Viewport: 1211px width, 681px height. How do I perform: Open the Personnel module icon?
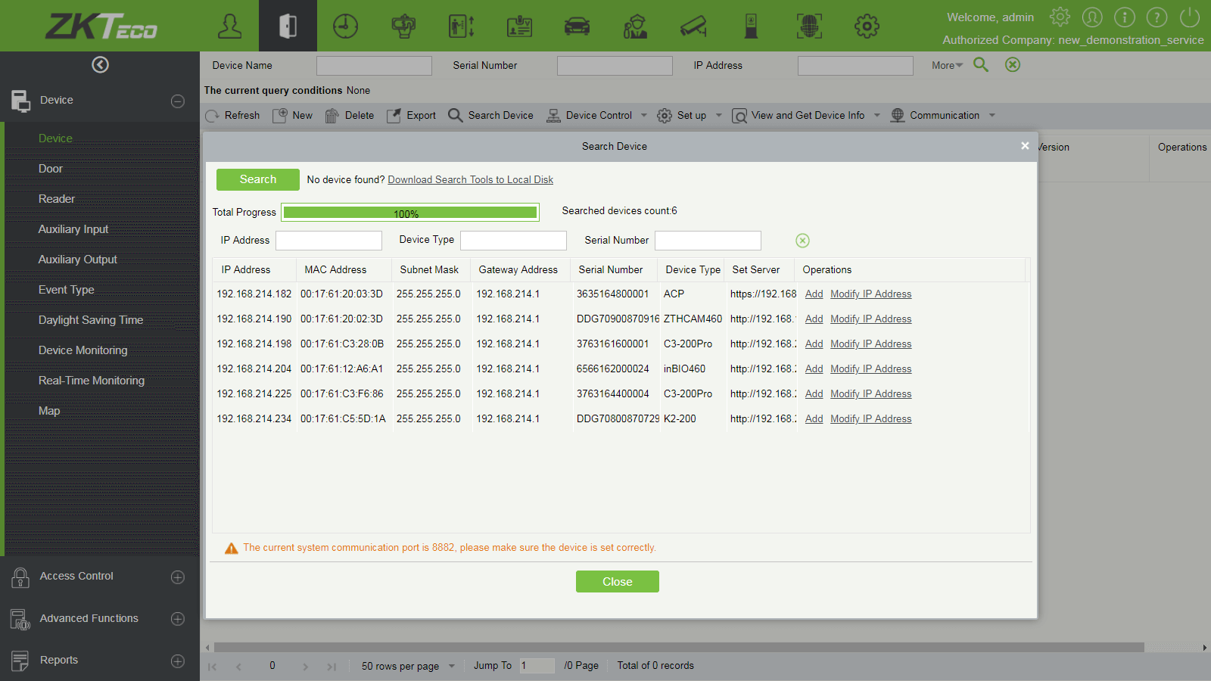click(229, 26)
